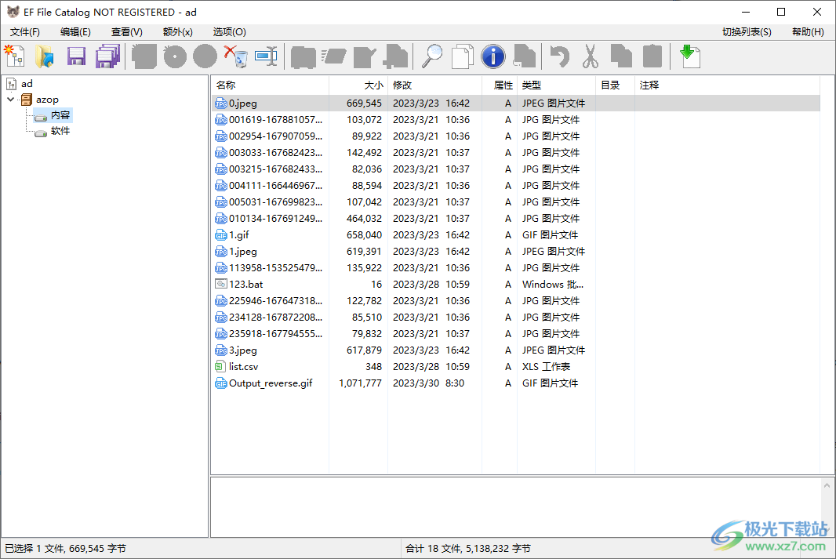Click the GIF icon beside Output_reverse.gif
This screenshot has width=836, height=559.
click(x=220, y=383)
